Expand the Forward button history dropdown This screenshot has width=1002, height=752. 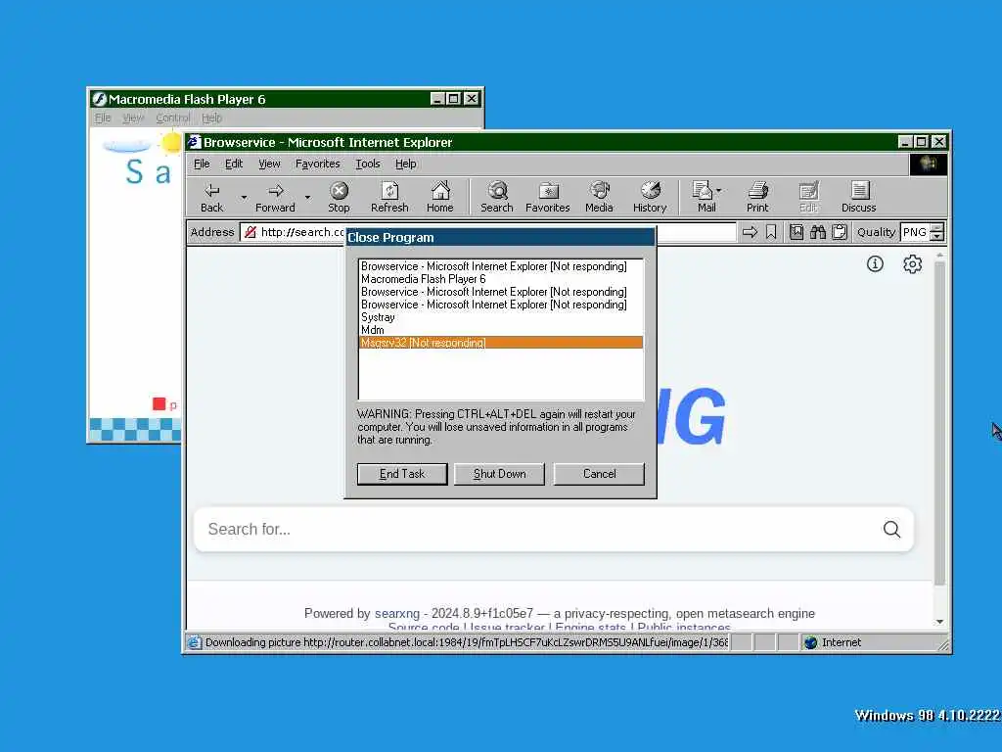[x=307, y=197]
